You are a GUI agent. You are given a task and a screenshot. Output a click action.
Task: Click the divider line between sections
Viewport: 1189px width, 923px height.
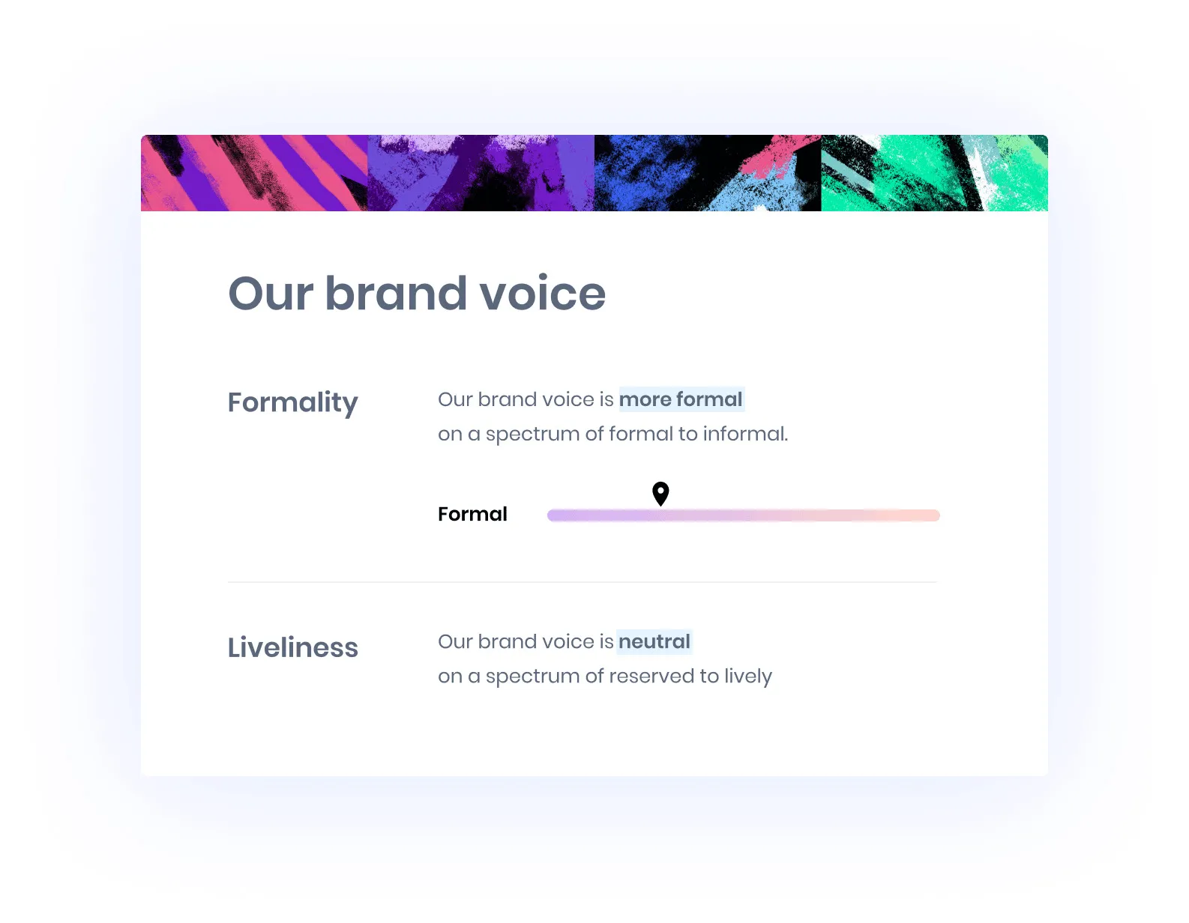pyautogui.click(x=583, y=582)
